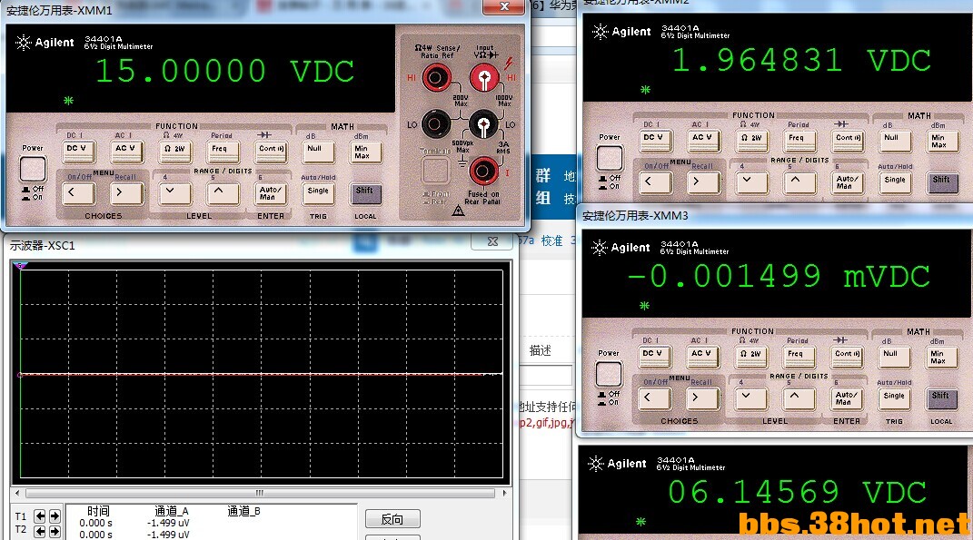Viewport: 973px width, 540px height.
Task: Select DC V function on XMM2
Action: (655, 140)
